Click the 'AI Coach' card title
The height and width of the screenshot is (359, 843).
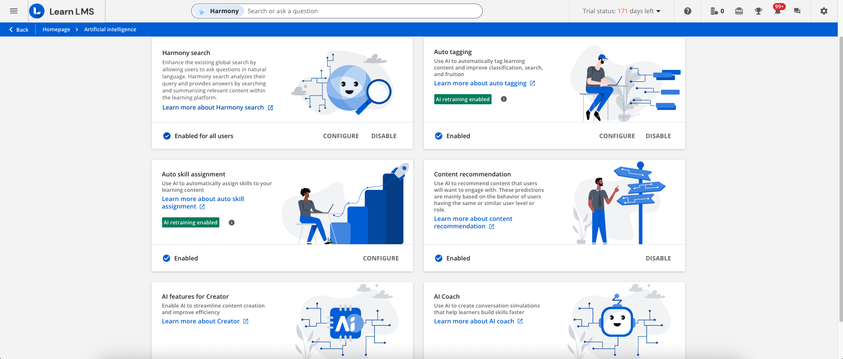click(x=447, y=297)
